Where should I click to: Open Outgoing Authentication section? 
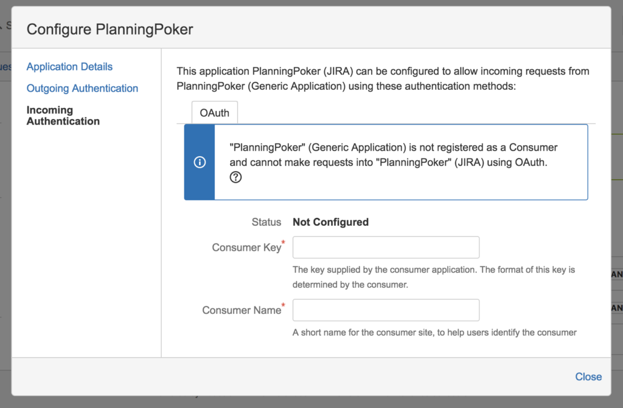[x=82, y=89]
